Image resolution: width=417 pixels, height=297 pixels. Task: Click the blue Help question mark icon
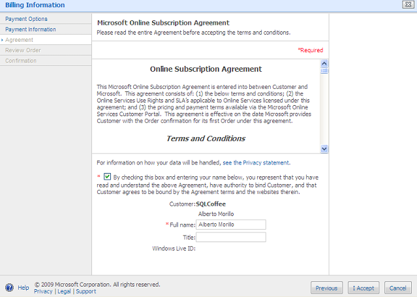pyautogui.click(x=9, y=288)
